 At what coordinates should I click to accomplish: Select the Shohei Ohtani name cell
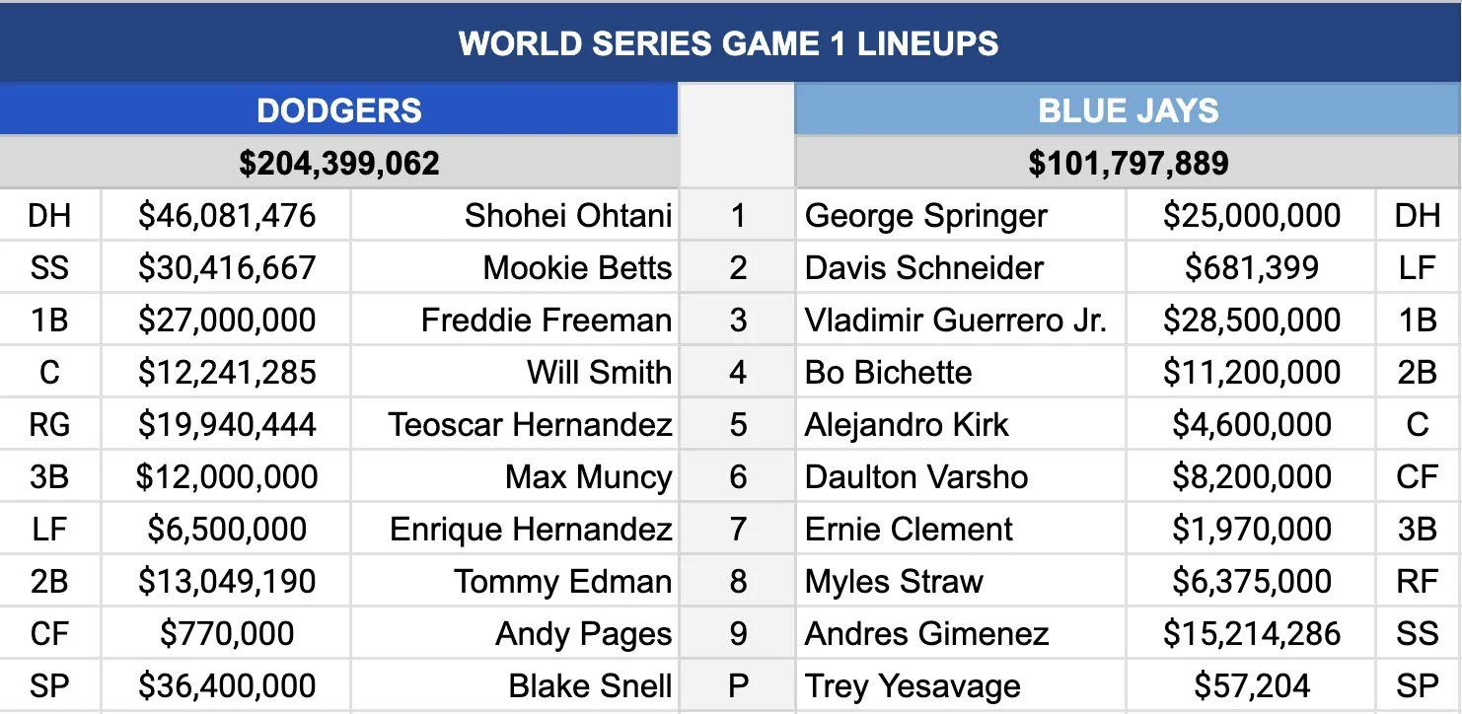(568, 216)
